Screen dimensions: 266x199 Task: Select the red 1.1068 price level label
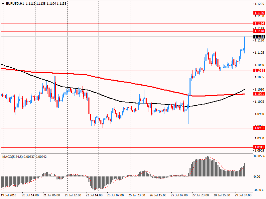point(259,71)
